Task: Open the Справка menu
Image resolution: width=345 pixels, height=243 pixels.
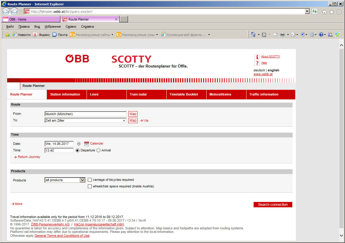Action: [87, 26]
